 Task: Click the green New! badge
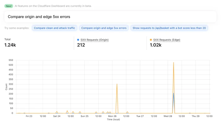click(9, 6)
